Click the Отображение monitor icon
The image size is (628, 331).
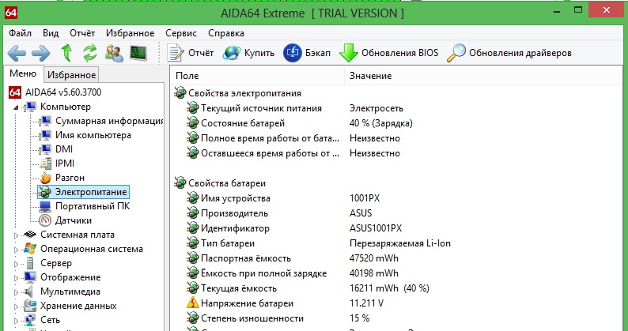[30, 277]
